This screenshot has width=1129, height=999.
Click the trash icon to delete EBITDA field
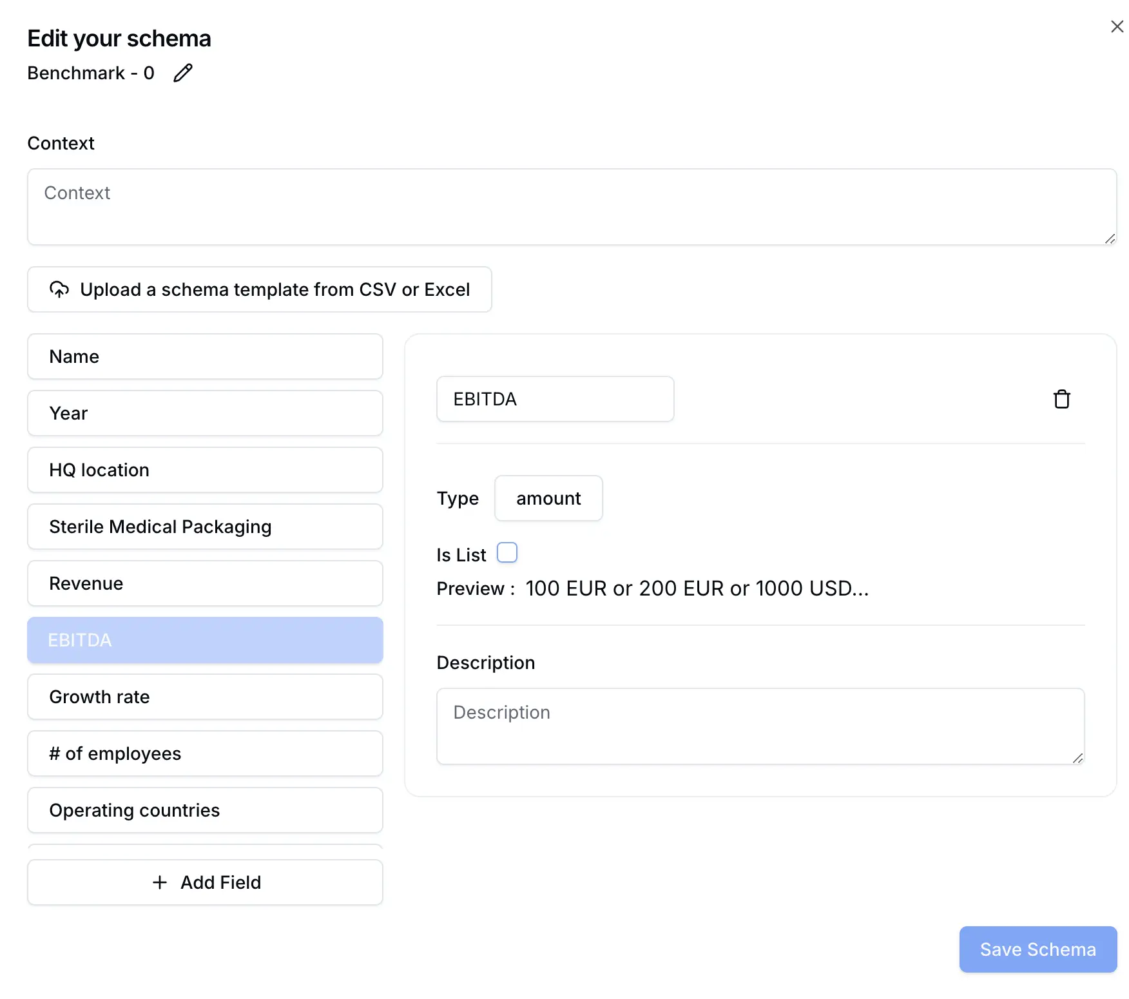(1063, 399)
